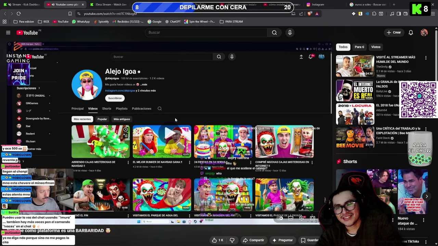The width and height of the screenshot is (438, 246).
Task: Click into the YouTube Buscar search field
Action: [x=206, y=32]
